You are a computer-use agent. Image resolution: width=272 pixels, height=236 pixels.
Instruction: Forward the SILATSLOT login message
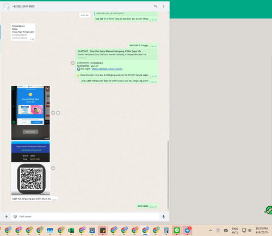pos(72,63)
